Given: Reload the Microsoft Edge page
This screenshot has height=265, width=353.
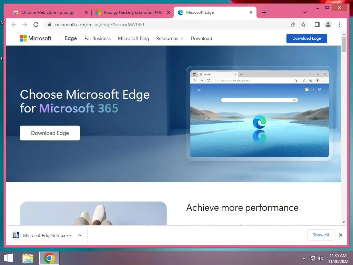Looking at the screenshot, I should pyautogui.click(x=36, y=24).
